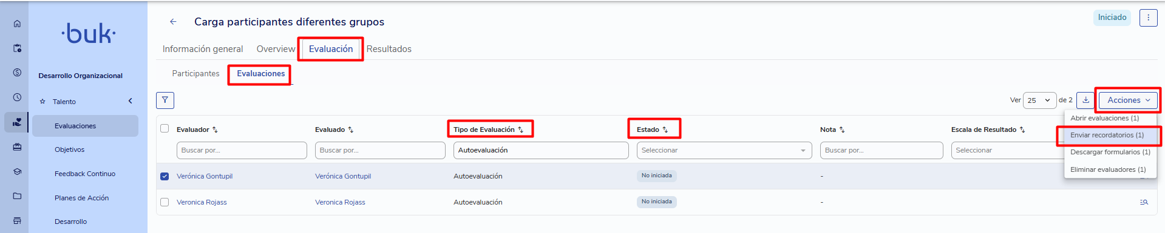Screen dimensions: 1165x233
Task: Open Planes de Acción in sidebar
Action: [x=81, y=198]
